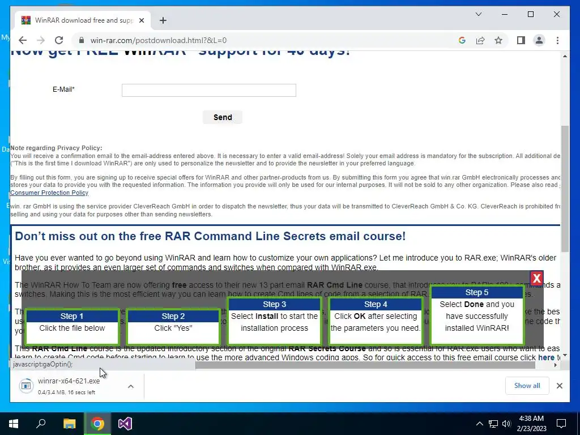Open tab search chevron in title bar
The image size is (580, 435).
[478, 14]
